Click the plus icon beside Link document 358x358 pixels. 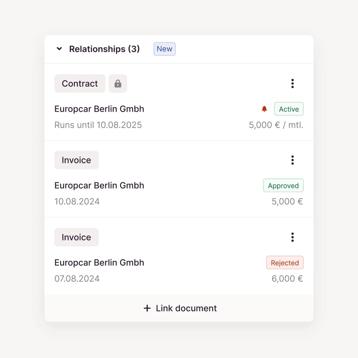pyautogui.click(x=147, y=308)
